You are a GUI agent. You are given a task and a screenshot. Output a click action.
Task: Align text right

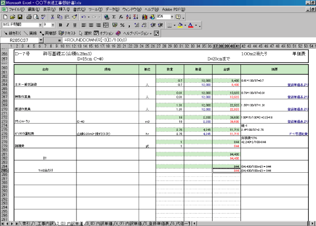[x=98, y=25]
